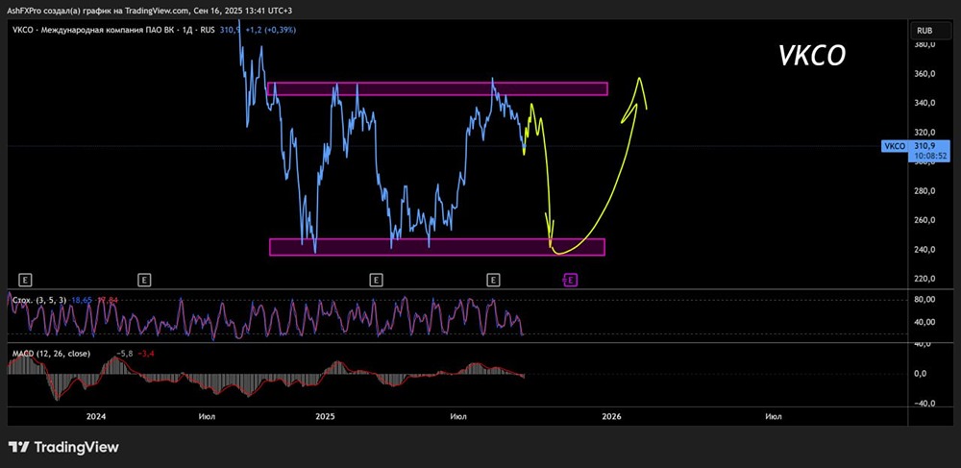
Task: Click the Июл label between 2024 and 2025
Action: pyautogui.click(x=207, y=416)
